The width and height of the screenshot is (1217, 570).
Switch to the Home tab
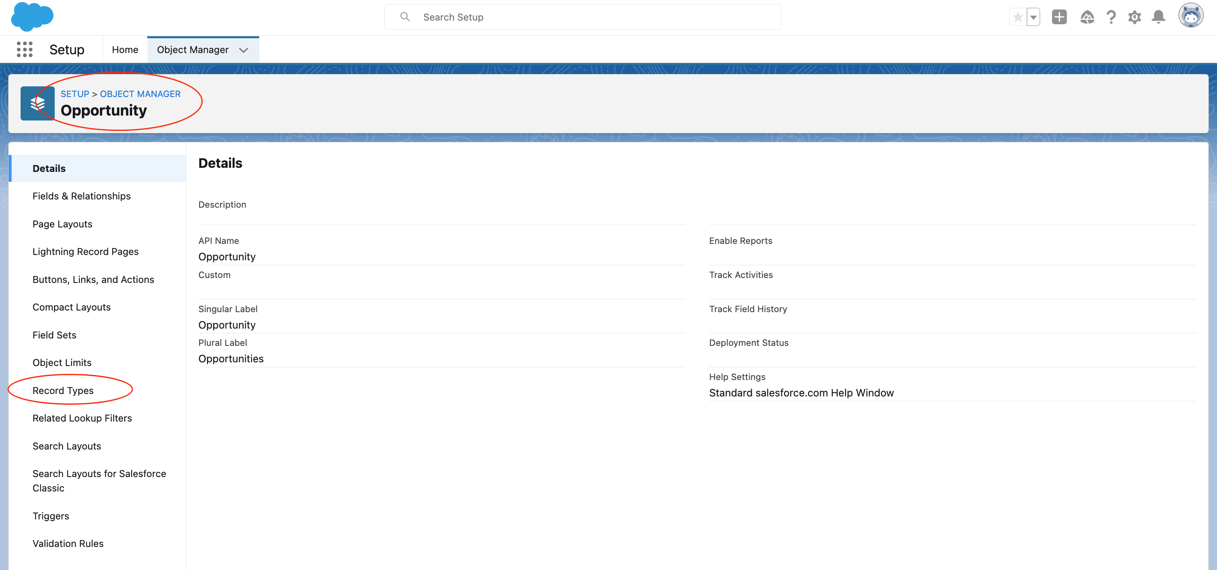pos(125,50)
